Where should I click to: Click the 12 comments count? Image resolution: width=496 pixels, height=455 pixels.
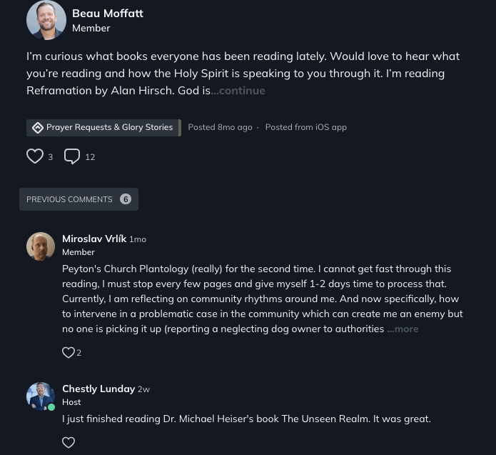pos(90,157)
